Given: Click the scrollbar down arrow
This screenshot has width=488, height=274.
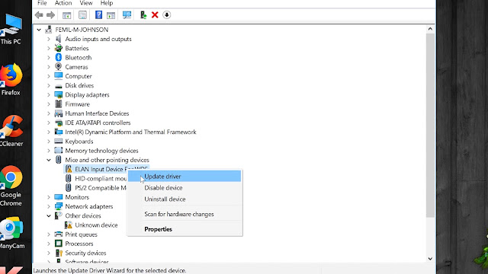Looking at the screenshot, I should tap(430, 259).
